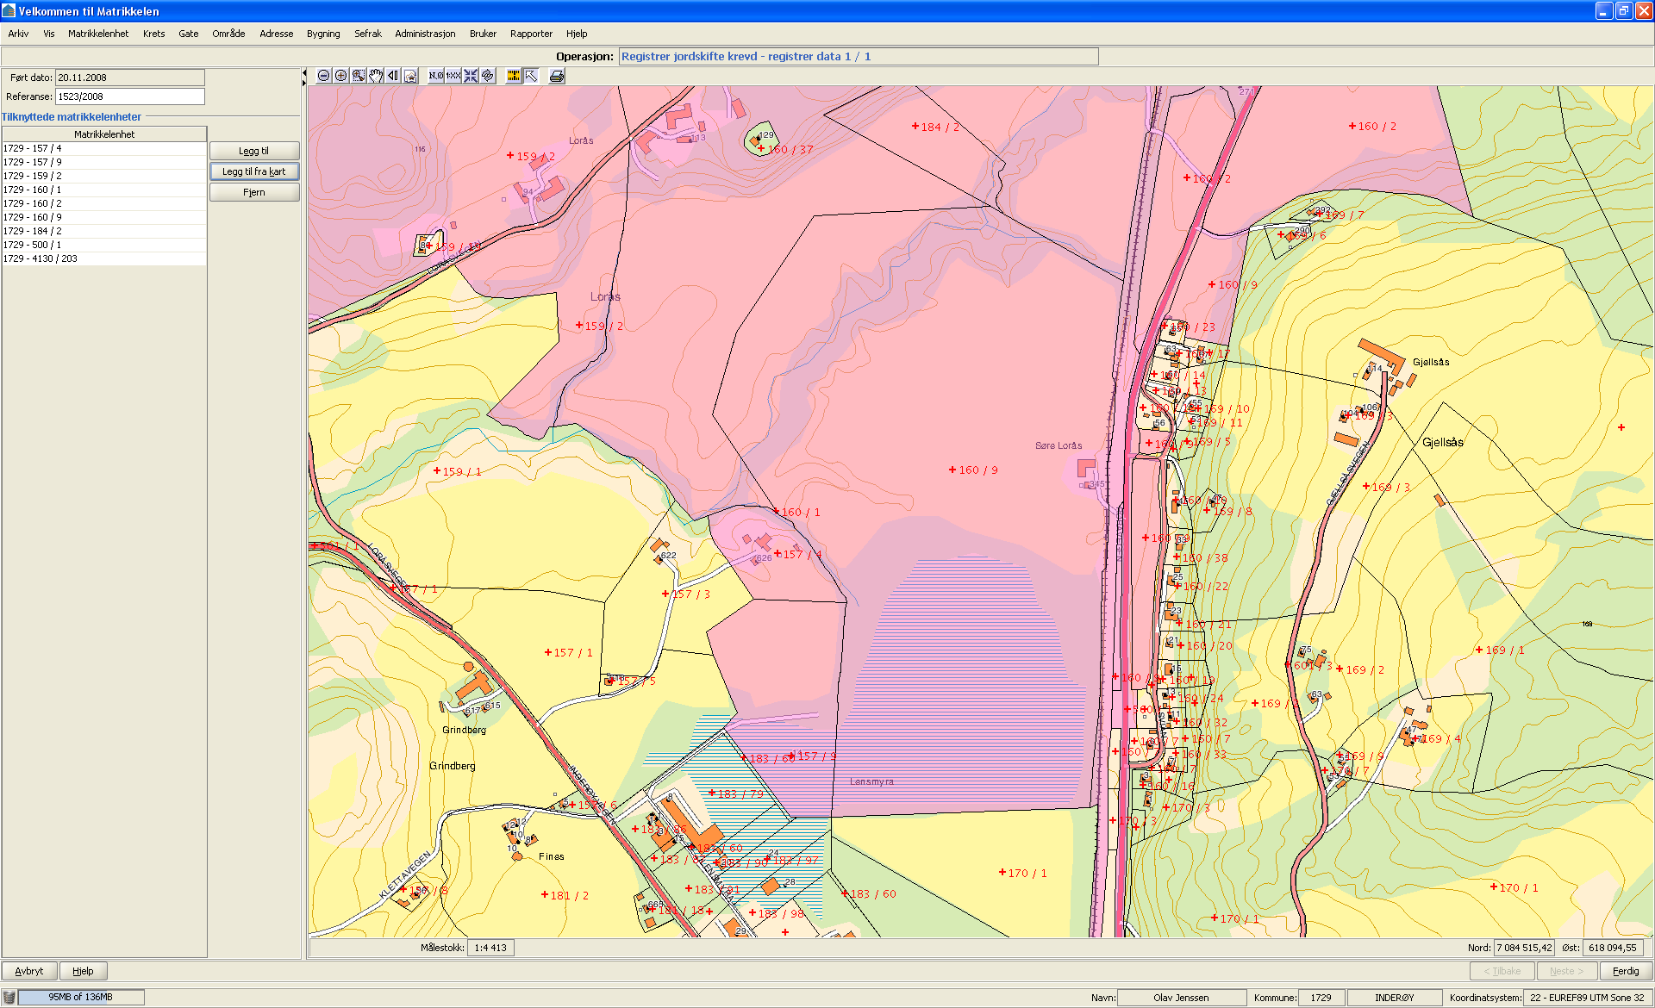Go to previous map view

pos(392,76)
